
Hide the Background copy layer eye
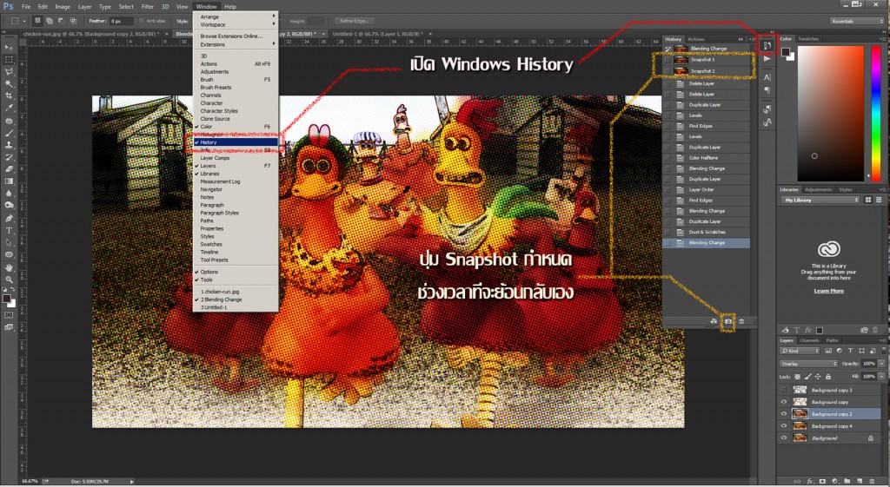click(784, 402)
